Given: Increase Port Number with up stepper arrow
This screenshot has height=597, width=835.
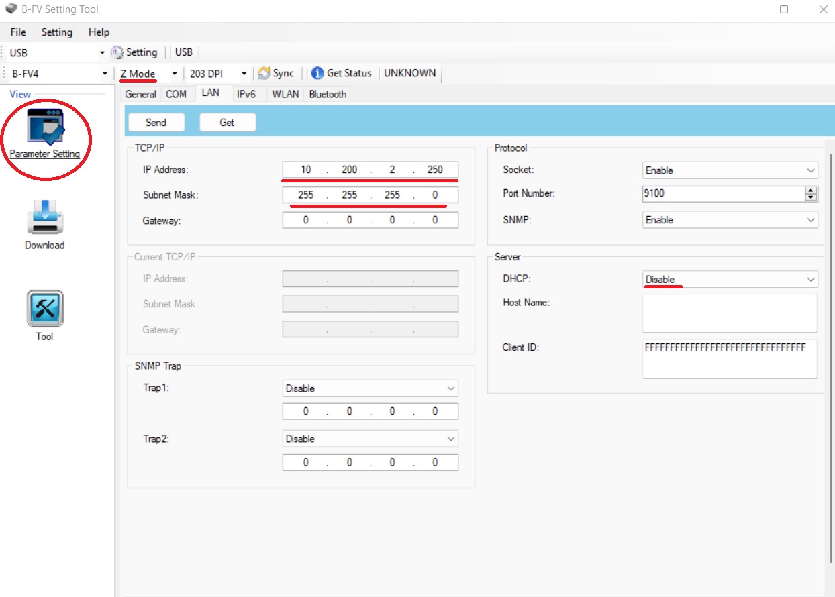Looking at the screenshot, I should pyautogui.click(x=812, y=190).
